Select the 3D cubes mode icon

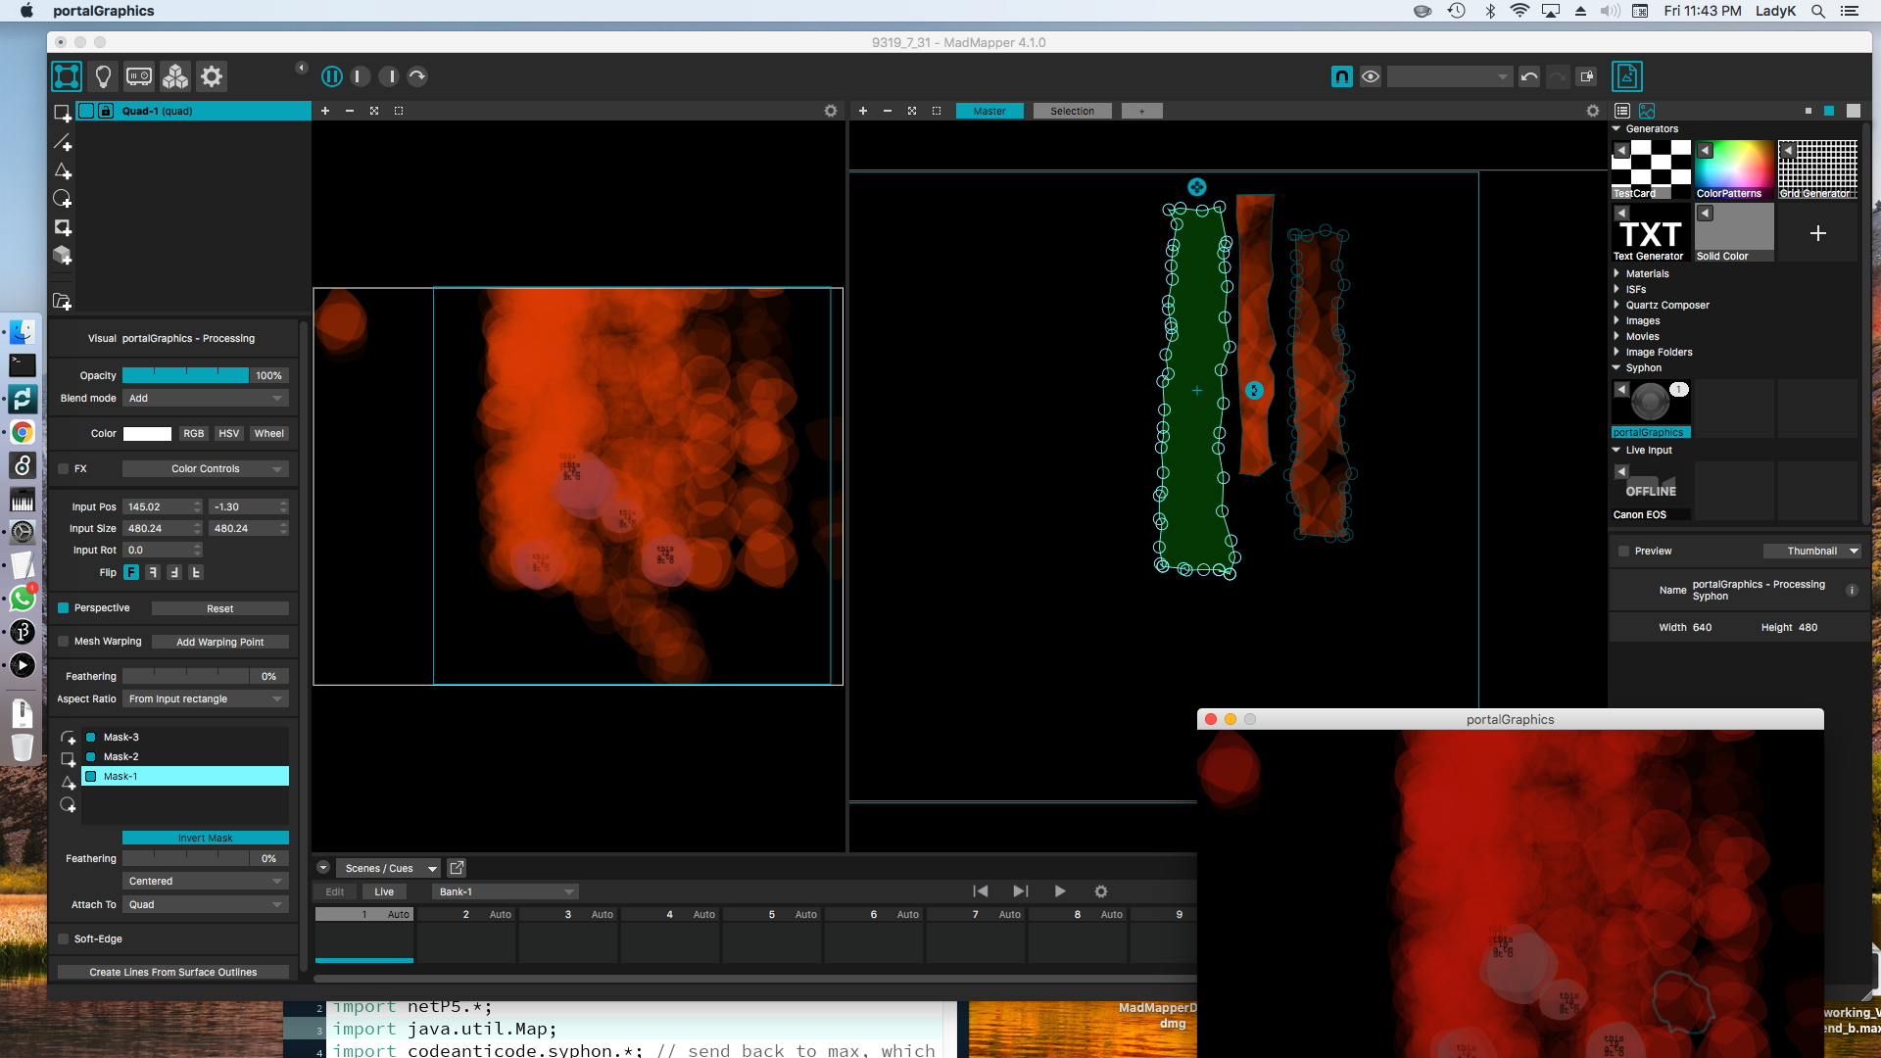(x=174, y=75)
